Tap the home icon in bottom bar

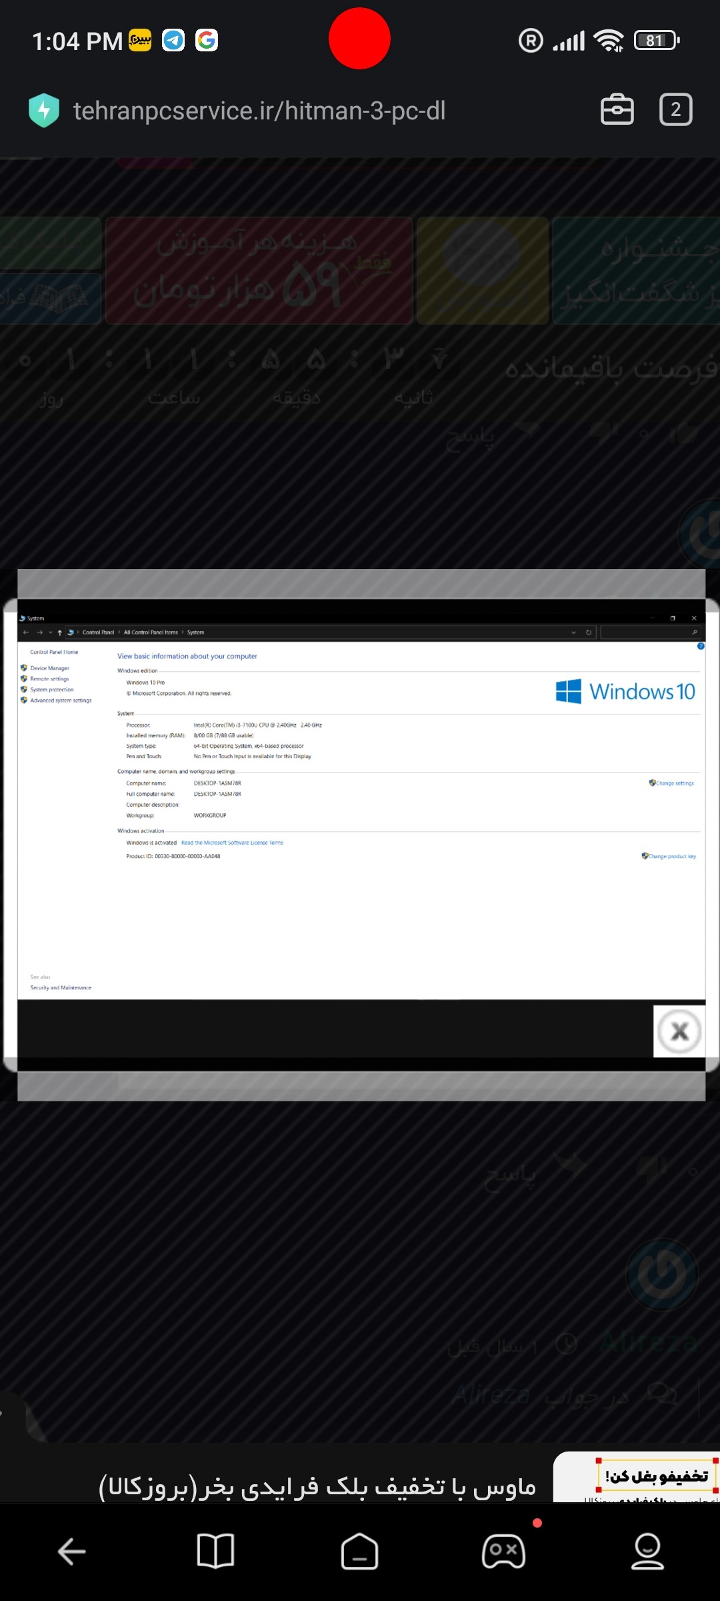point(359,1552)
